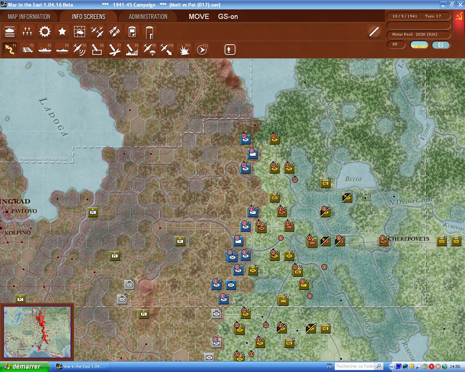Open the MAP INFORMATION tab

tap(29, 17)
